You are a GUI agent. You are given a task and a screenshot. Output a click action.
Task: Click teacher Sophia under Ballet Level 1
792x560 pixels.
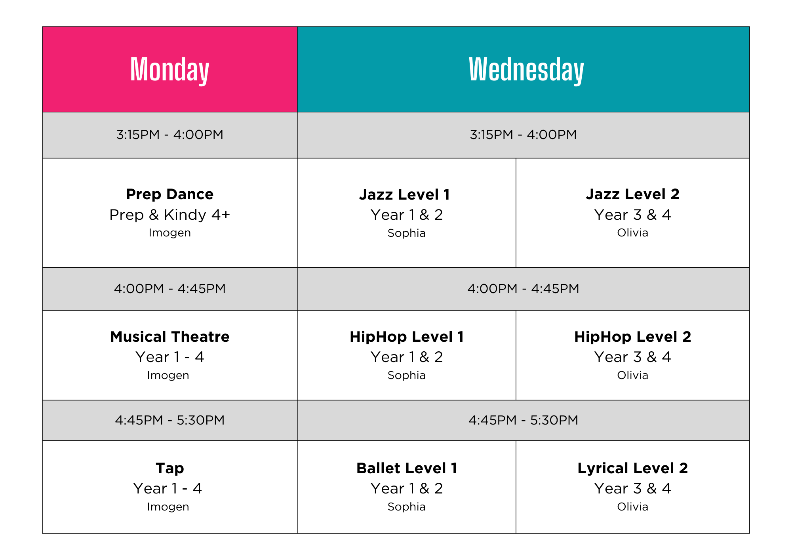tap(406, 507)
